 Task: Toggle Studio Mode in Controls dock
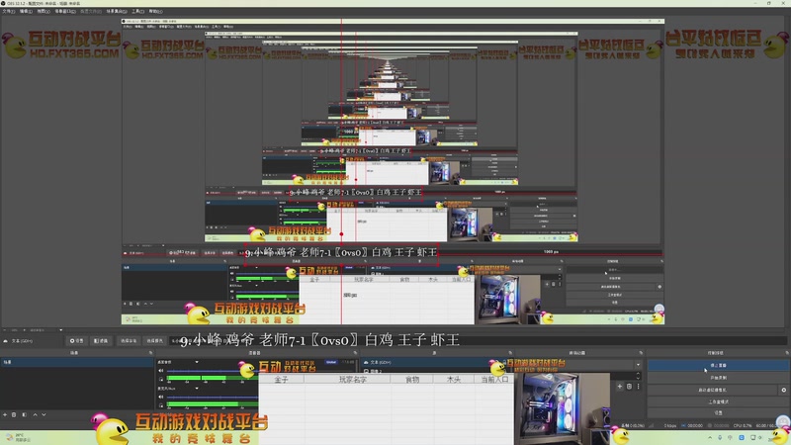click(719, 401)
